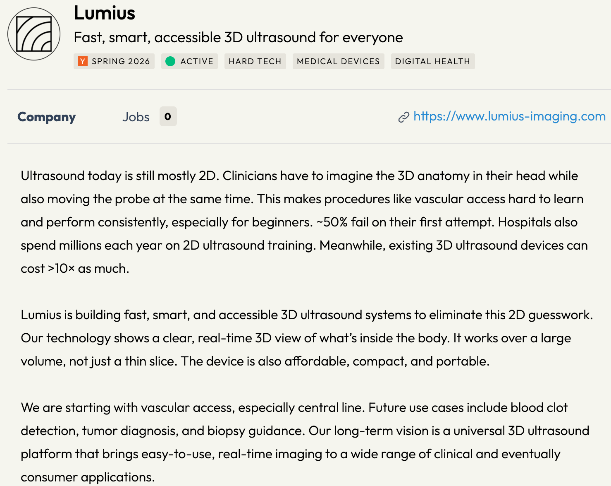This screenshot has width=611, height=486.
Task: Click the Lumius company name heading
Action: pos(105,13)
